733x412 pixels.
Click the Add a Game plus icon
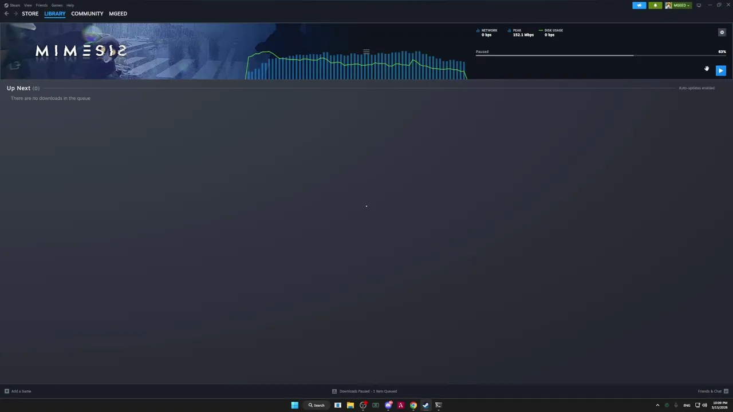coord(7,391)
